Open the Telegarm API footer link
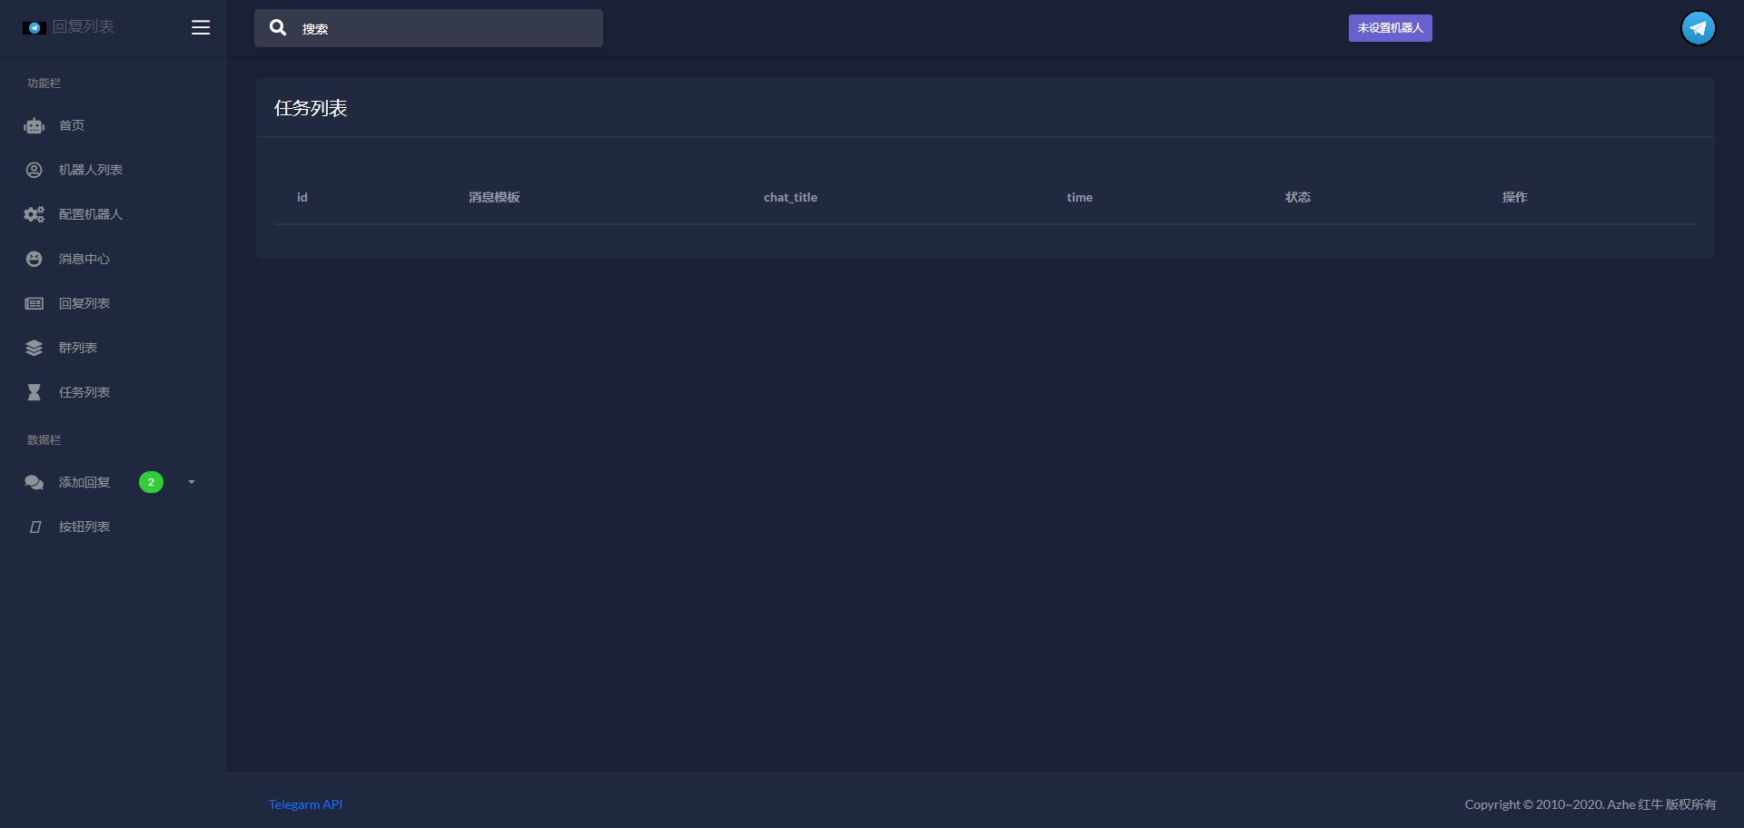 (305, 804)
